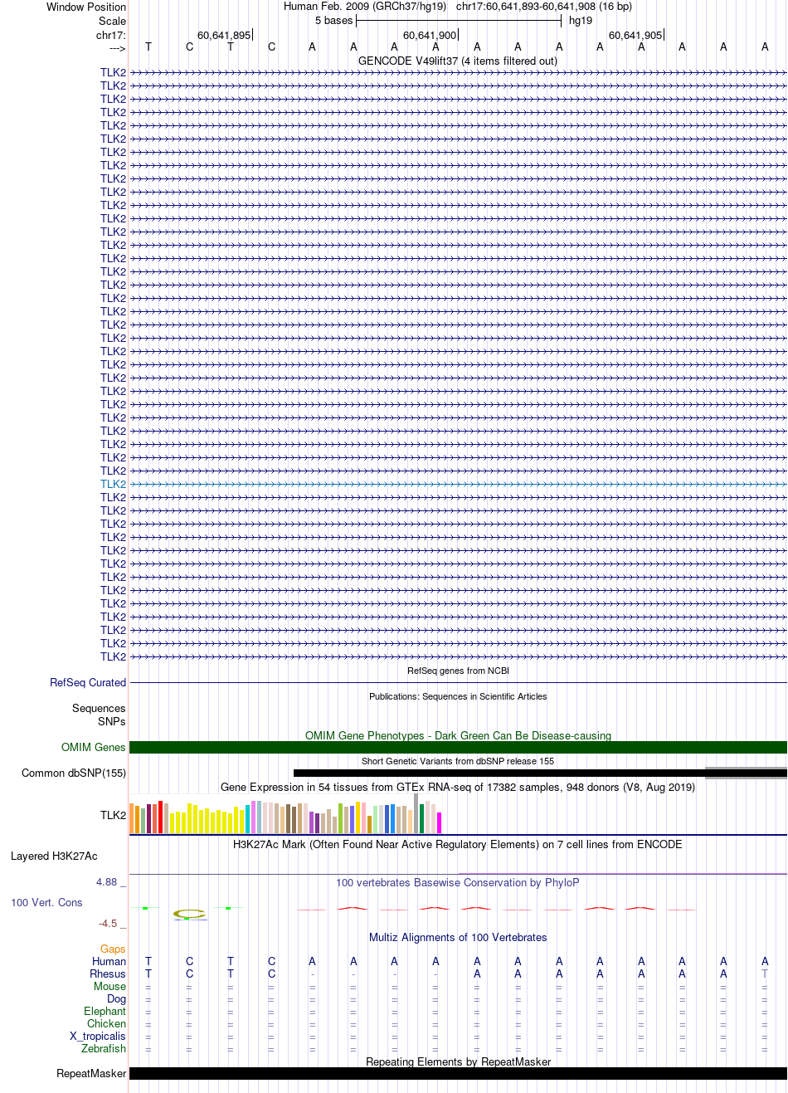Click the '--->' strand direction label
The width and height of the screenshot is (788, 1093).
coord(117,48)
